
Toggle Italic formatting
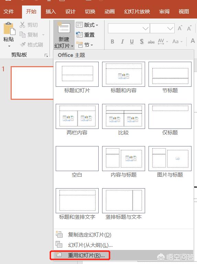(122, 41)
